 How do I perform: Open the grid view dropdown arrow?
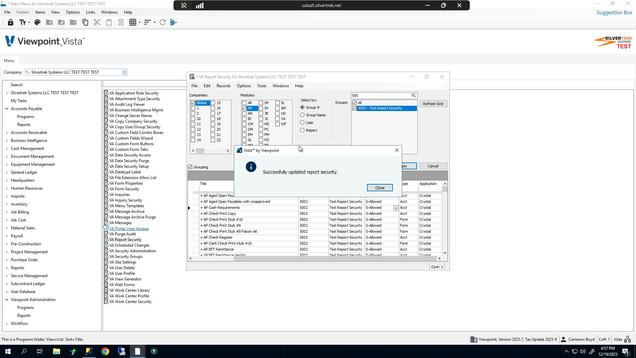(139, 23)
